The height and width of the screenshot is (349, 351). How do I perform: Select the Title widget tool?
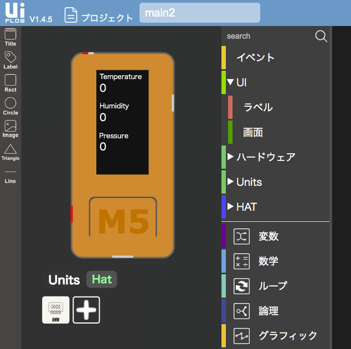pyautogui.click(x=10, y=37)
